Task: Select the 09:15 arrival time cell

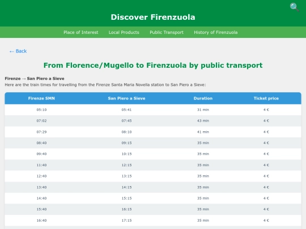Action: tap(126, 142)
